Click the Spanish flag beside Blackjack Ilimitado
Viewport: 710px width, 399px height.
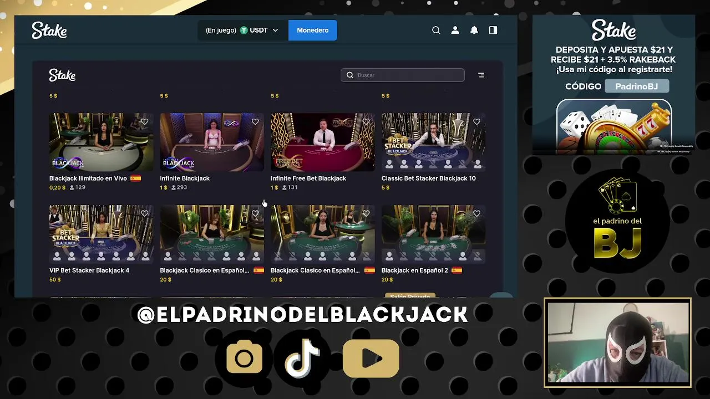(135, 178)
